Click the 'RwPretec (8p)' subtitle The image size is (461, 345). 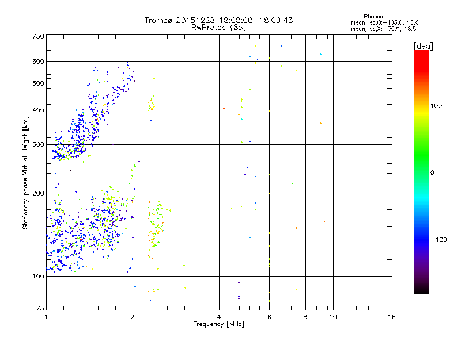pos(218,28)
